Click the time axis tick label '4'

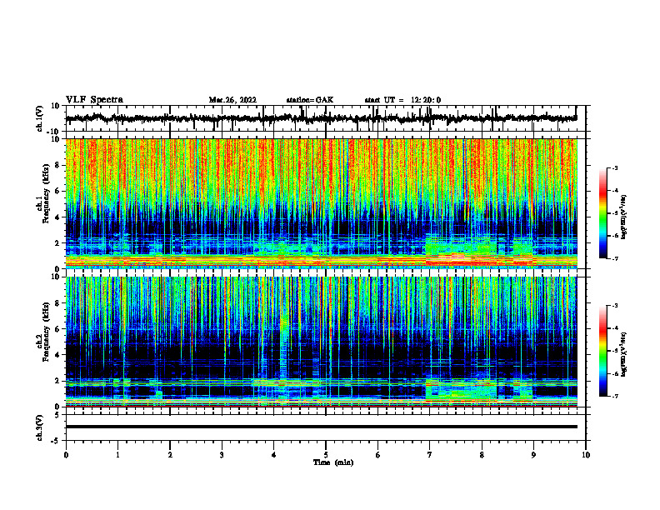point(274,455)
